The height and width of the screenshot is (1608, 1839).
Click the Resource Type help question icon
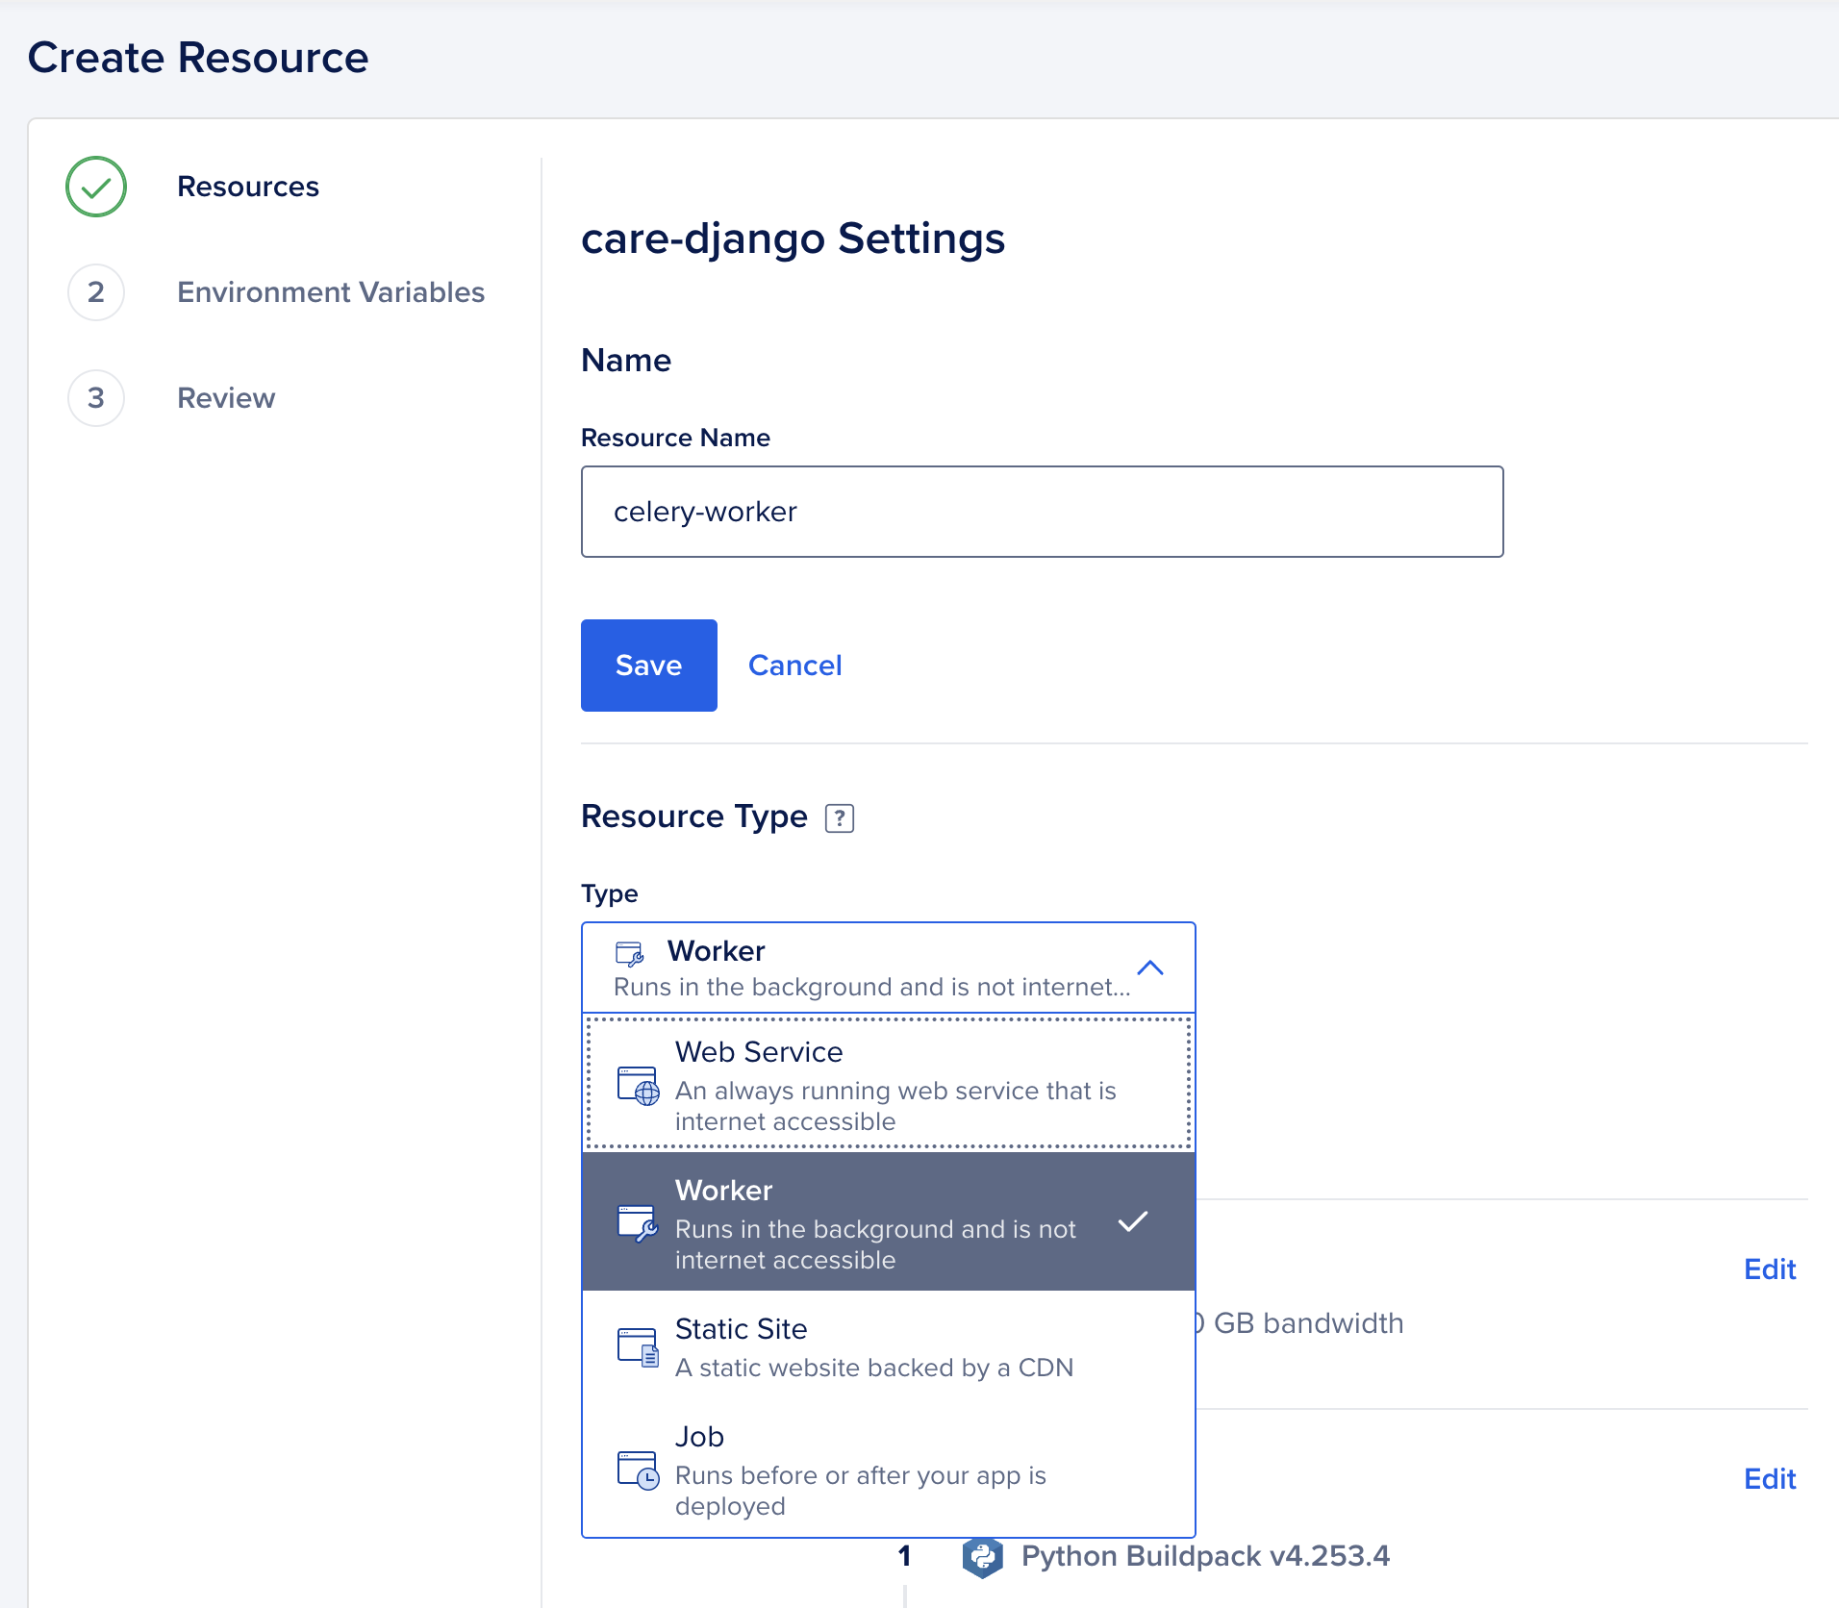click(x=839, y=818)
